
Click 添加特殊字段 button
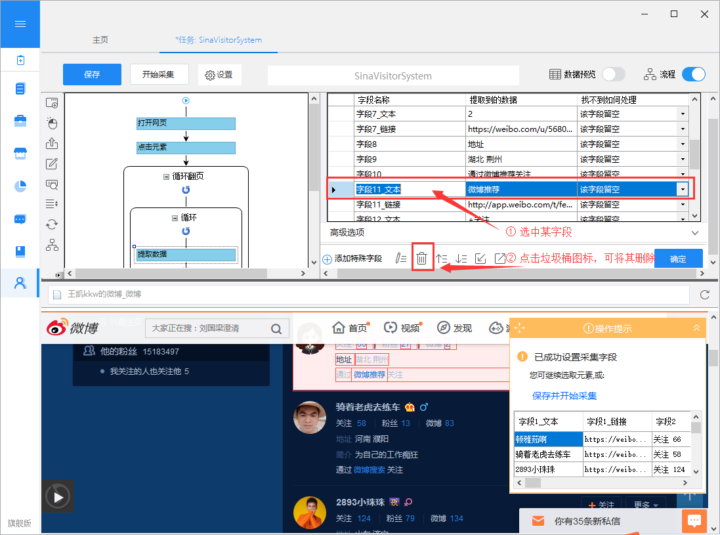(352, 259)
